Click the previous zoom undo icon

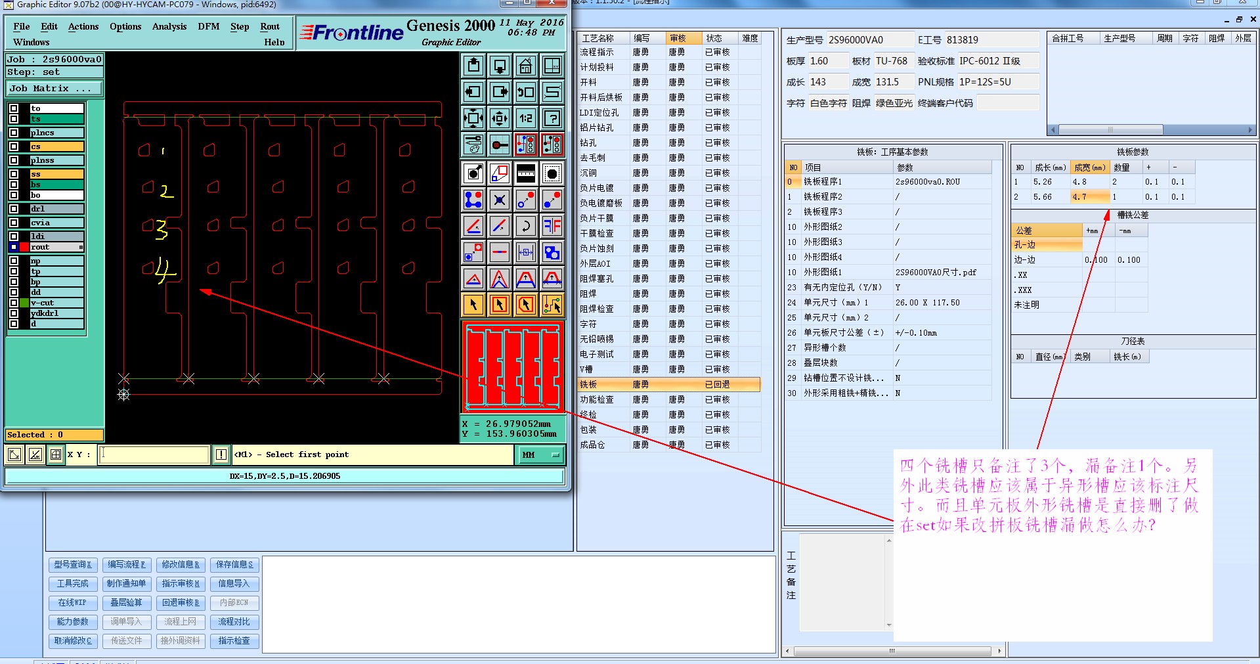click(526, 92)
